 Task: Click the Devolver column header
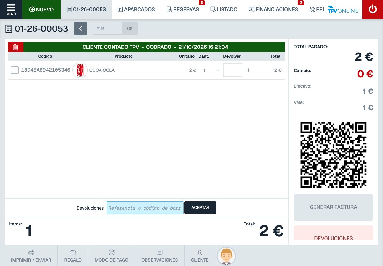[232, 56]
